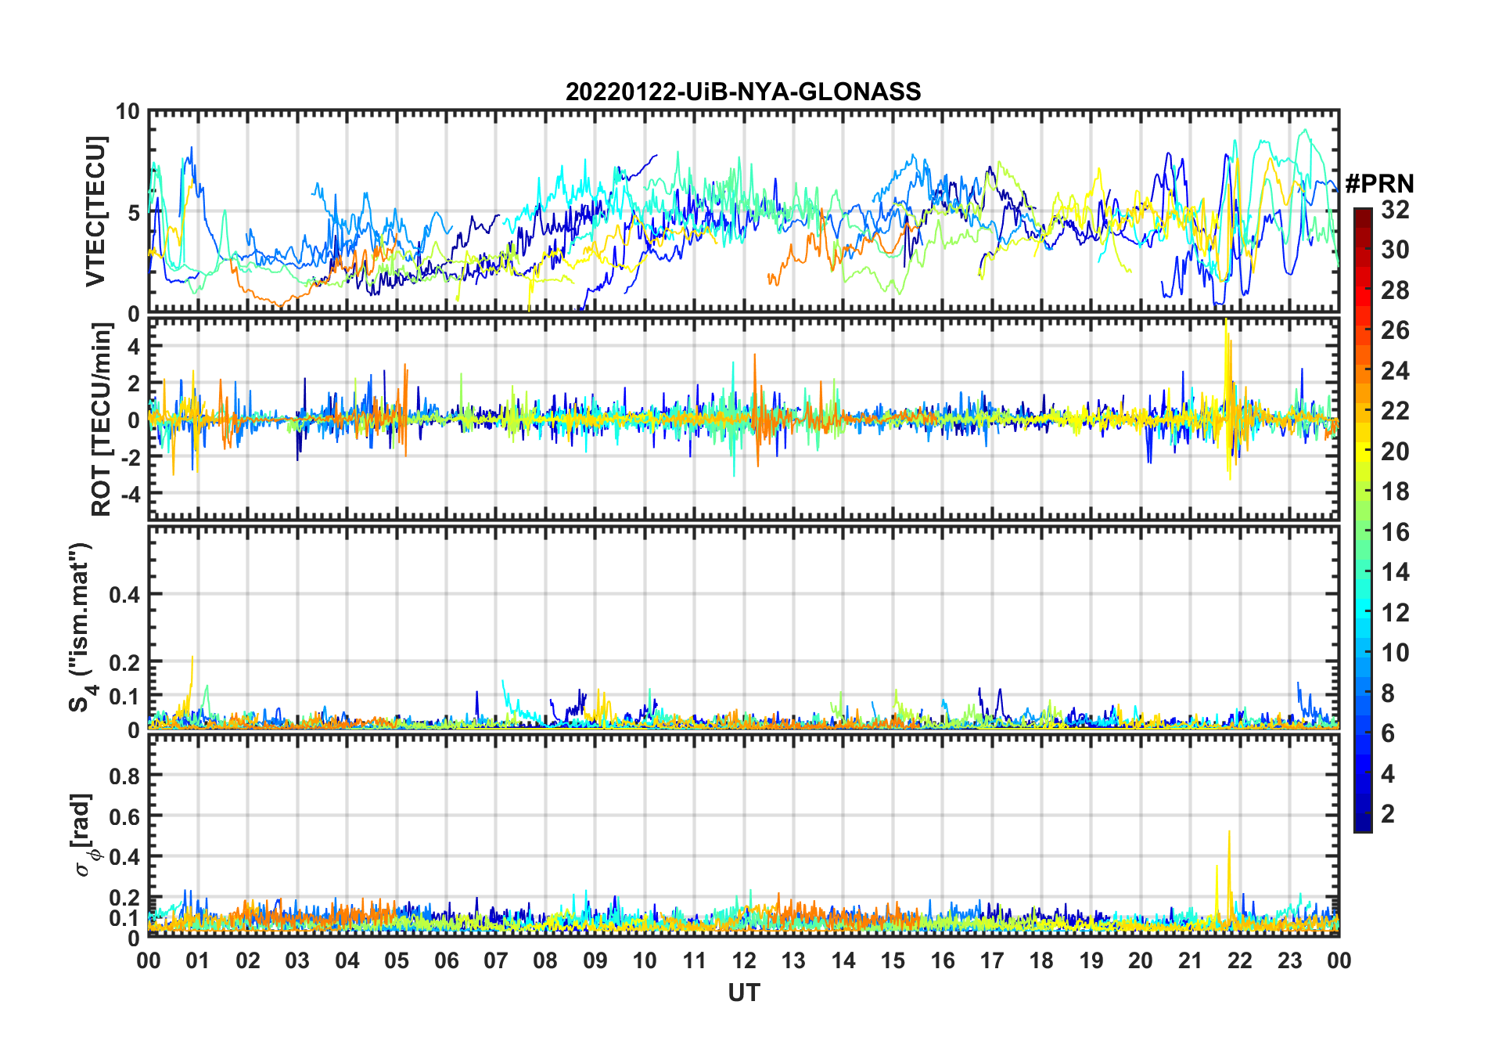Click x-axis tick label 12
1488x1041 pixels.
(743, 960)
